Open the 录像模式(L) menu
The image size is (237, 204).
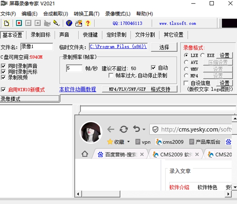click(118, 14)
